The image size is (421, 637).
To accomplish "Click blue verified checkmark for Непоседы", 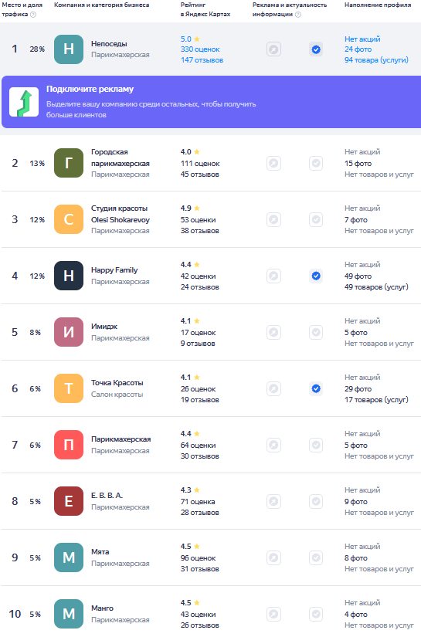I will point(316,49).
